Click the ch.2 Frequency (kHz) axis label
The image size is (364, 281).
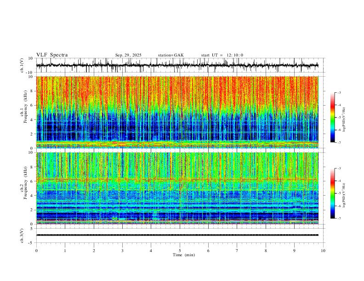(24, 182)
